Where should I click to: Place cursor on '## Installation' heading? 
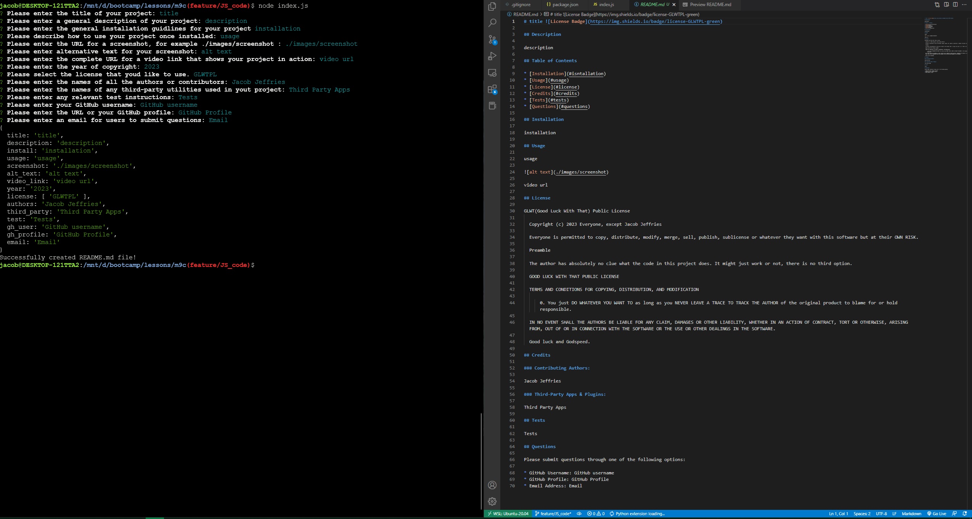(543, 119)
